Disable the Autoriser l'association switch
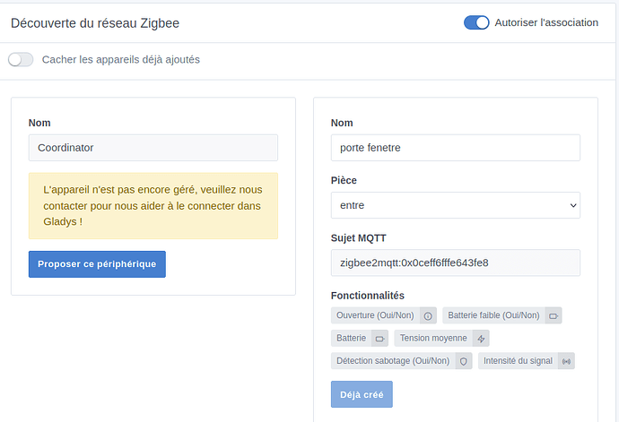Image resolution: width=619 pixels, height=422 pixels. click(x=476, y=22)
